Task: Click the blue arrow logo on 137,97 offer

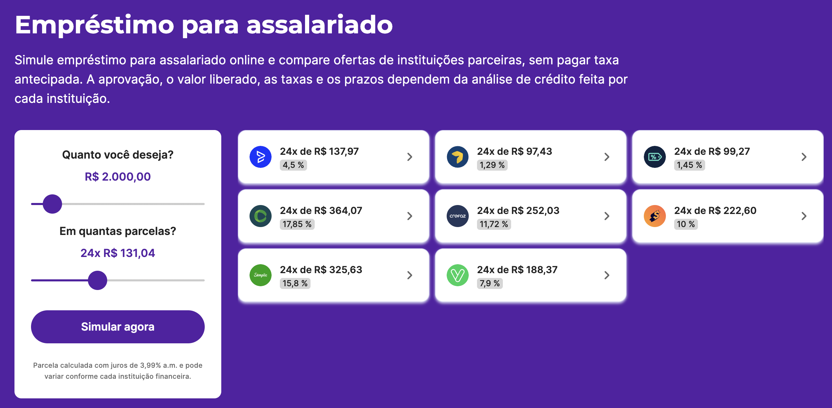Action: [x=261, y=157]
